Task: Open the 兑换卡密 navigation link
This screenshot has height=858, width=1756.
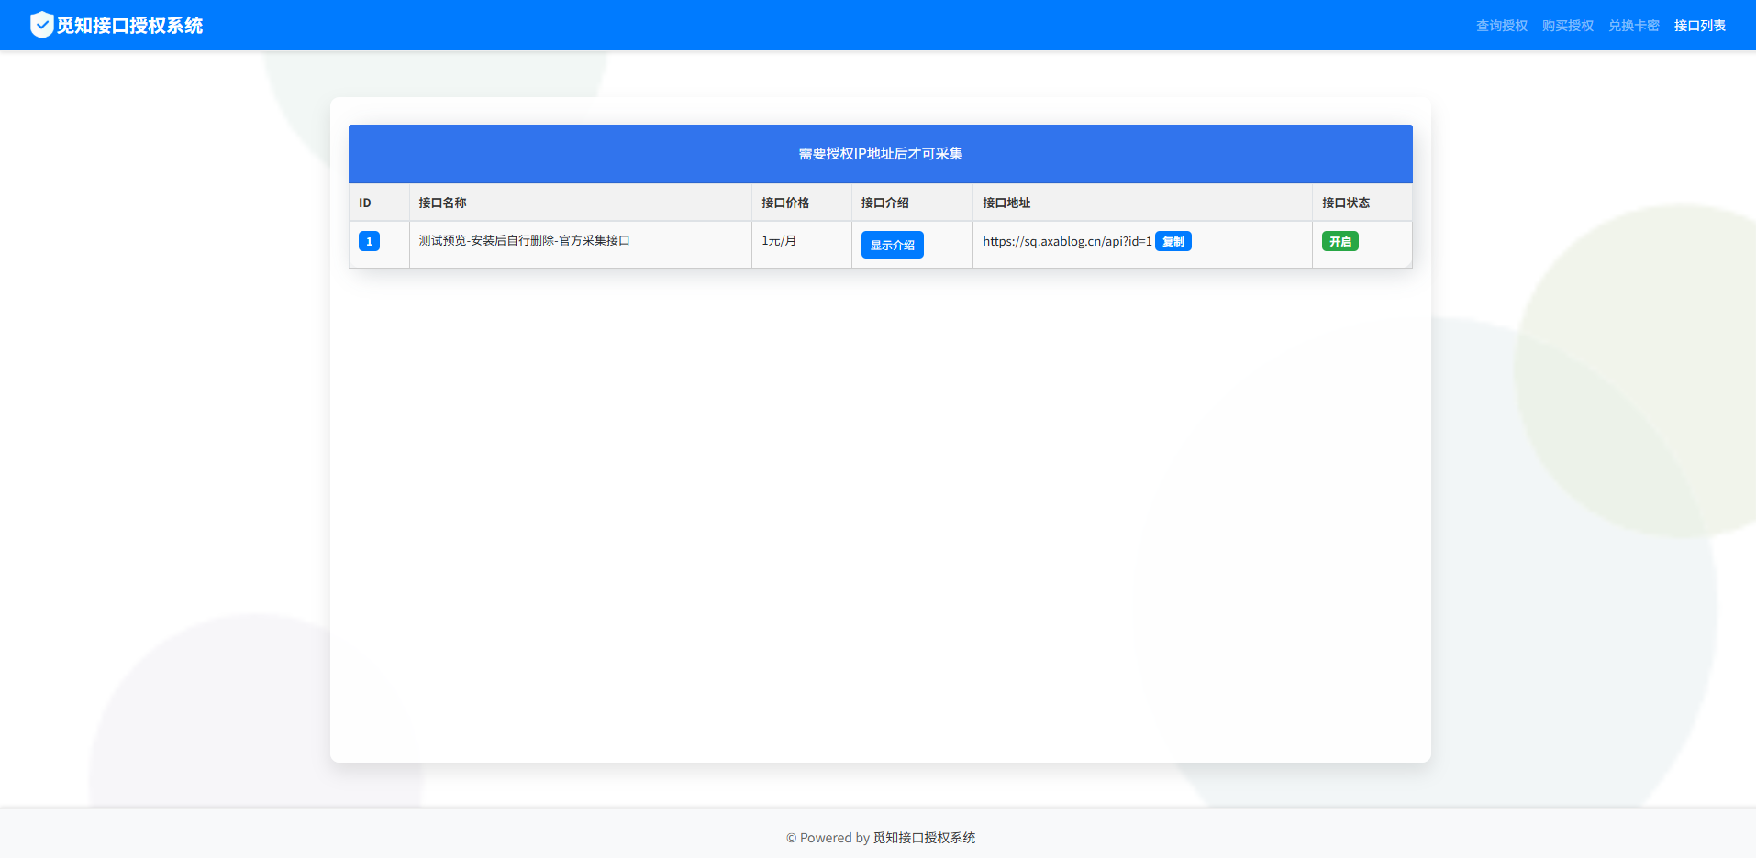Action: [1633, 26]
